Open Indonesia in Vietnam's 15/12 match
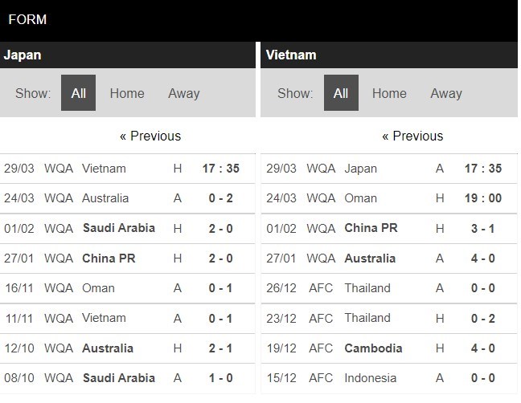The image size is (521, 403). pos(370,378)
